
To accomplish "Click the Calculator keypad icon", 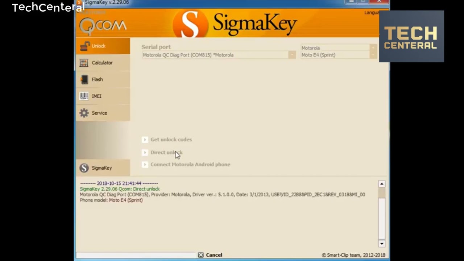I will (x=84, y=63).
